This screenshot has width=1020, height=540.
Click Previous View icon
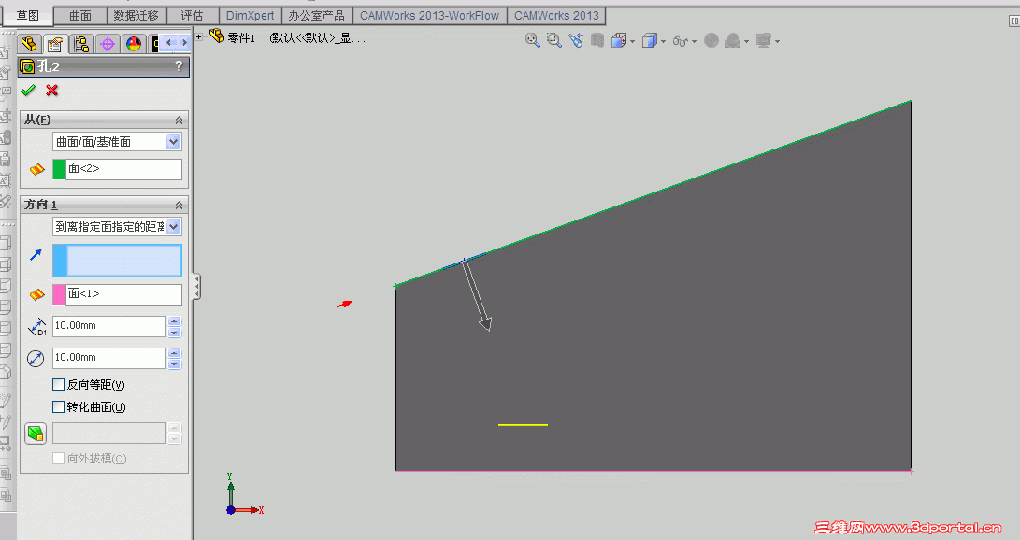[576, 40]
